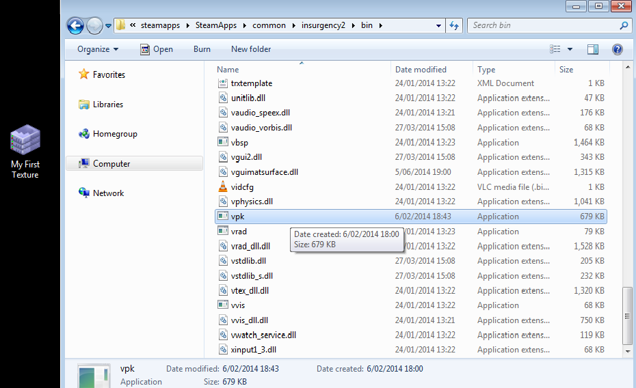Open the address bar history dropdown
The height and width of the screenshot is (388, 636).
pyautogui.click(x=438, y=25)
